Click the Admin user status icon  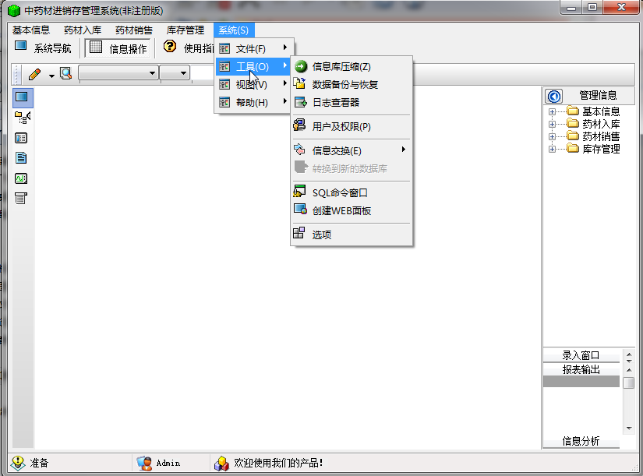pyautogui.click(x=144, y=463)
